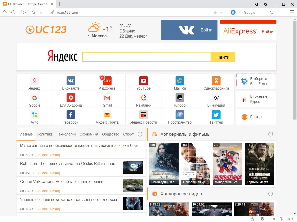Open the three-dot more options menu
This screenshot has height=222, width=297.
(283, 12)
